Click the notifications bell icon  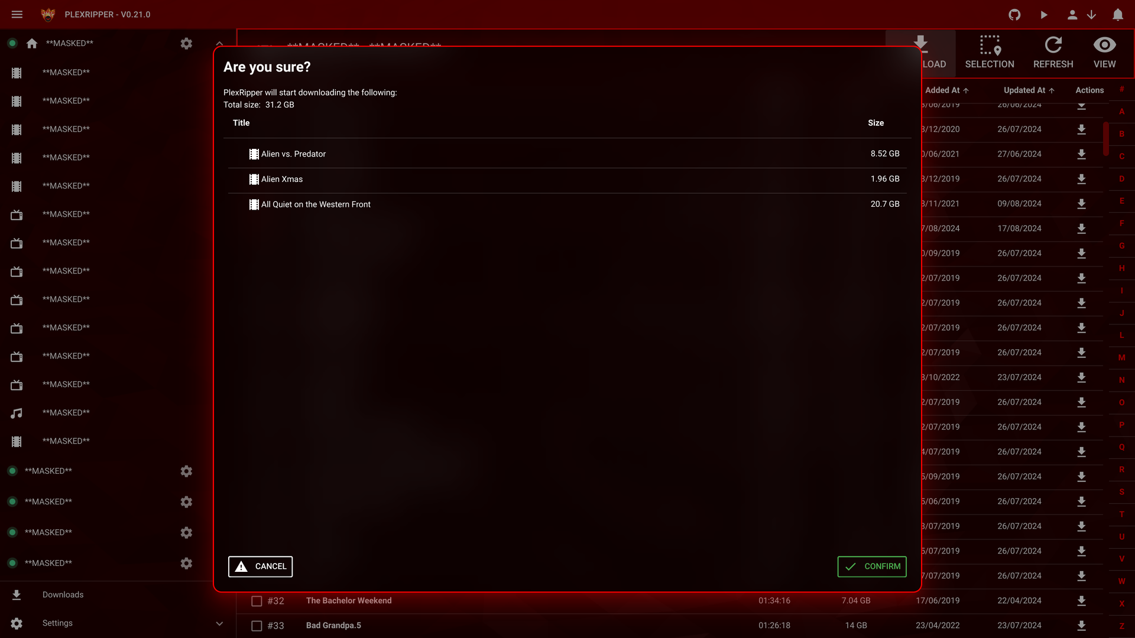1117,15
